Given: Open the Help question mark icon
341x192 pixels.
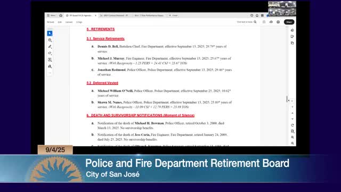Looking at the screenshot, I should pos(251,15).
